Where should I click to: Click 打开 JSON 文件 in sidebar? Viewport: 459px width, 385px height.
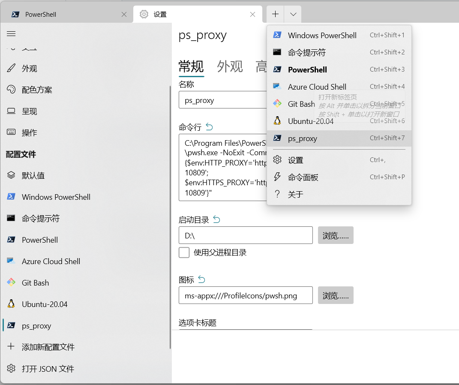pos(85,369)
